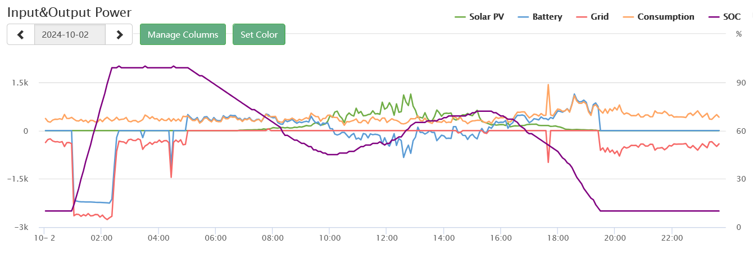Click the 12:00 time axis label
The width and height of the screenshot is (753, 253).
tap(387, 238)
